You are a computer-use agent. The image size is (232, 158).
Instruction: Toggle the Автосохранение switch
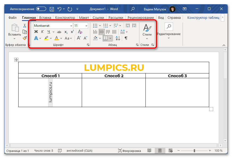[41, 9]
